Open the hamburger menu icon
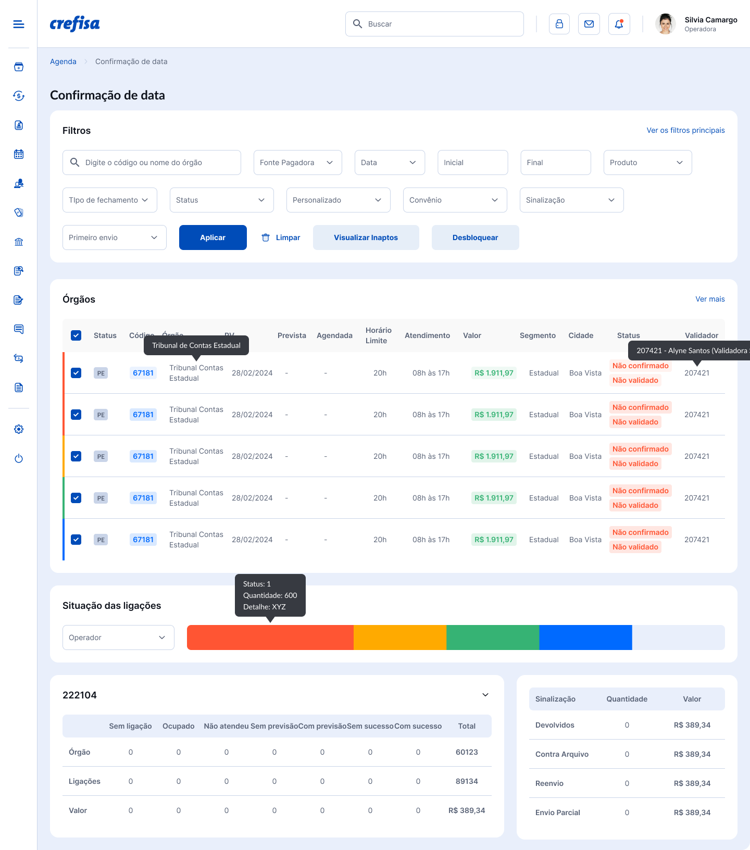This screenshot has height=850, width=750. tap(19, 24)
